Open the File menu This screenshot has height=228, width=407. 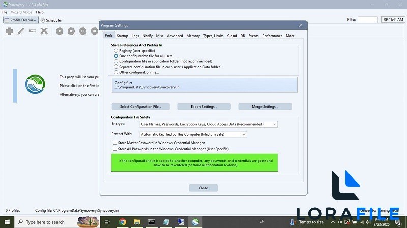[x=4, y=12]
